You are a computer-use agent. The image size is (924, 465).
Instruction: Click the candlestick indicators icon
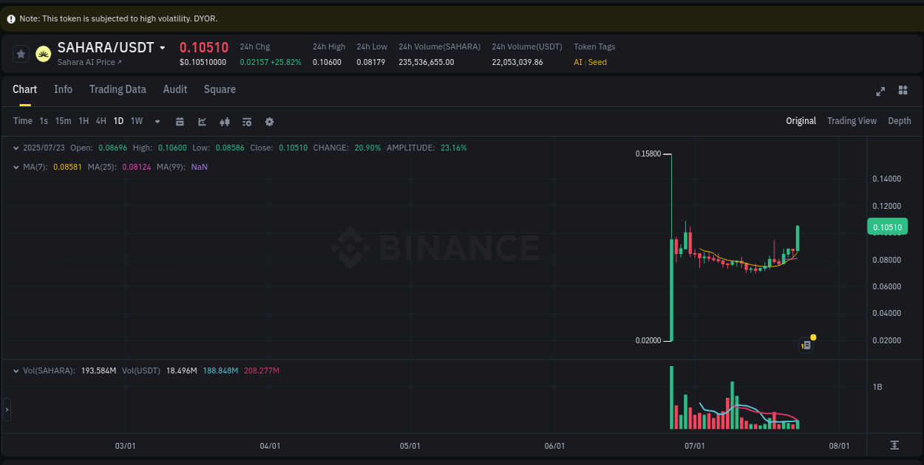coord(225,120)
